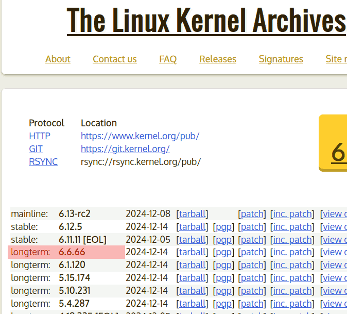Screen dimensions: 347x314
Task: Go to the FAQ page
Action: (x=168, y=59)
